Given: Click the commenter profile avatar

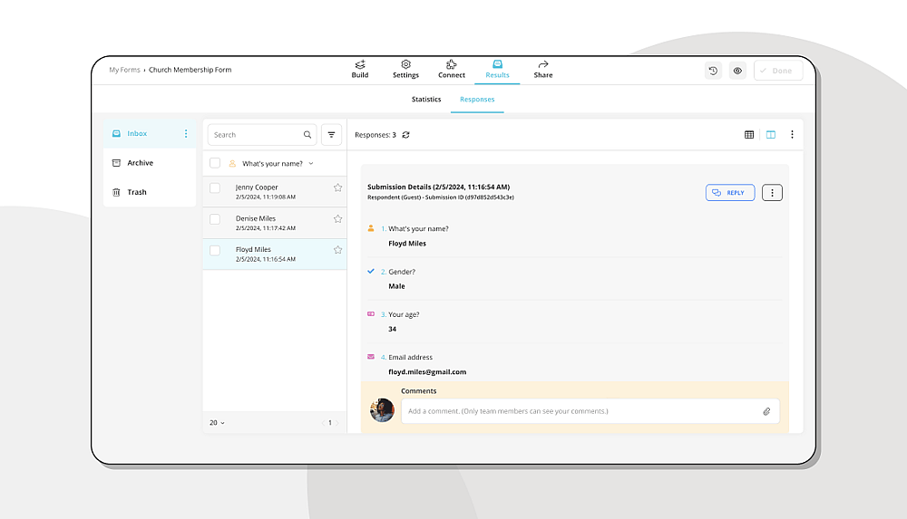Looking at the screenshot, I should 382,410.
